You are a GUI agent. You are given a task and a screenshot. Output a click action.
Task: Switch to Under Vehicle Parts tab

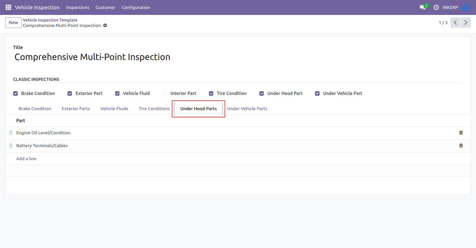pyautogui.click(x=247, y=109)
